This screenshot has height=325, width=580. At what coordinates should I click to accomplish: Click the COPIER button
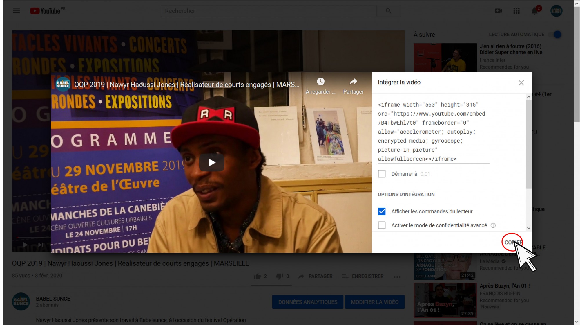coord(513,243)
